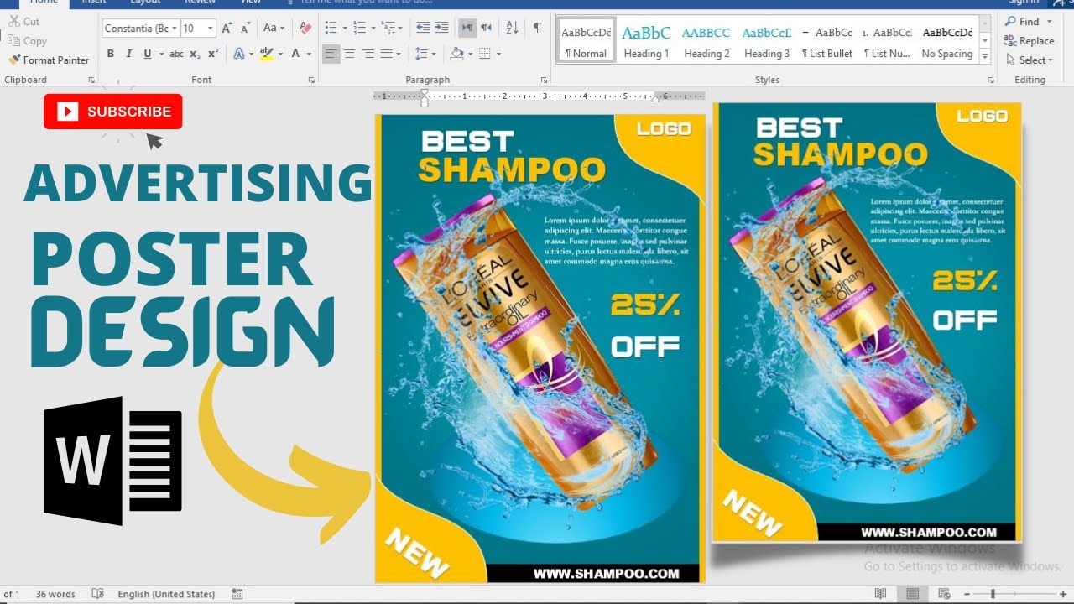Viewport: 1074px width, 604px height.
Task: Click the zoom slider handle
Action: [993, 594]
